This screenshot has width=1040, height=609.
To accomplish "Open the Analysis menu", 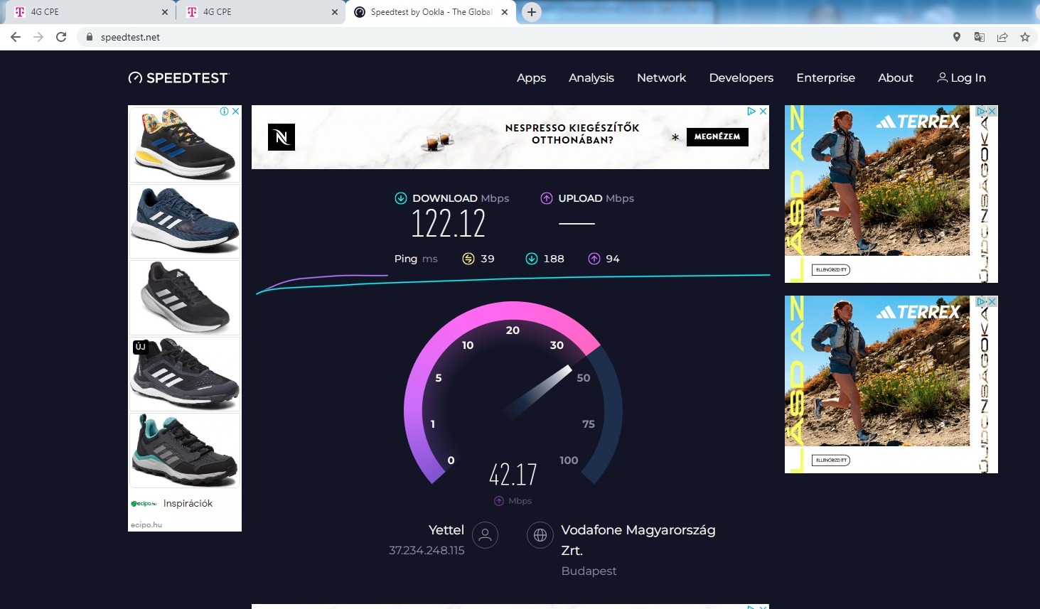I will point(591,78).
